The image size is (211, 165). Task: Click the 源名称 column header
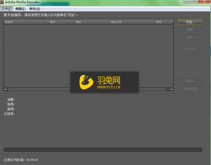(x=26, y=22)
